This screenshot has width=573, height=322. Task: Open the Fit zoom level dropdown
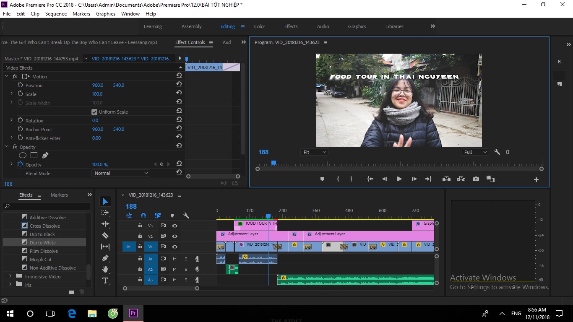click(314, 152)
